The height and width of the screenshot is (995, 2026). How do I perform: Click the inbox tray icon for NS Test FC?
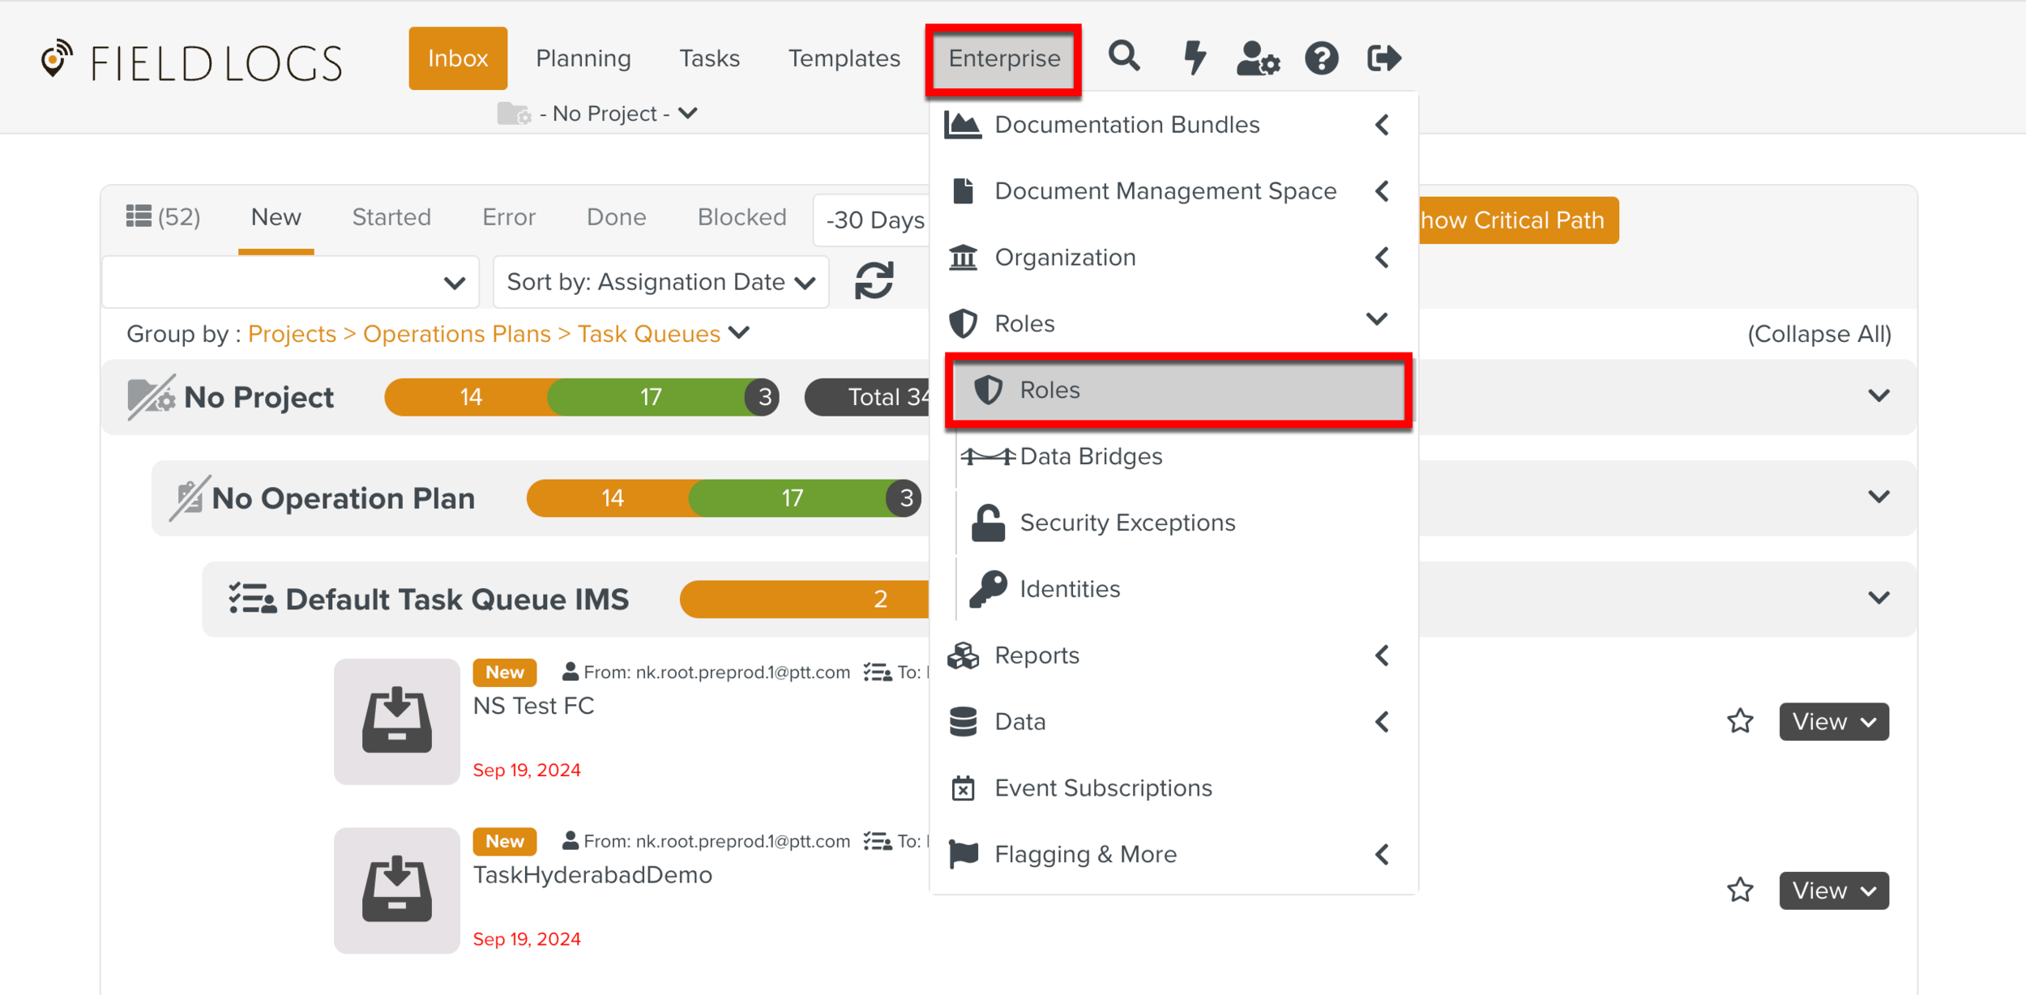click(396, 720)
